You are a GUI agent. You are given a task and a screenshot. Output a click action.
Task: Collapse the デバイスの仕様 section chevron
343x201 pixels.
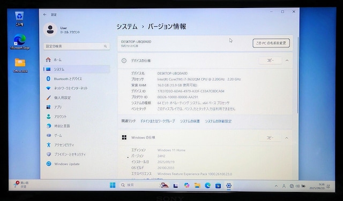(287, 60)
